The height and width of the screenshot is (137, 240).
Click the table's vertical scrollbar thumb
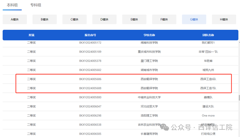[x=239, y=98]
